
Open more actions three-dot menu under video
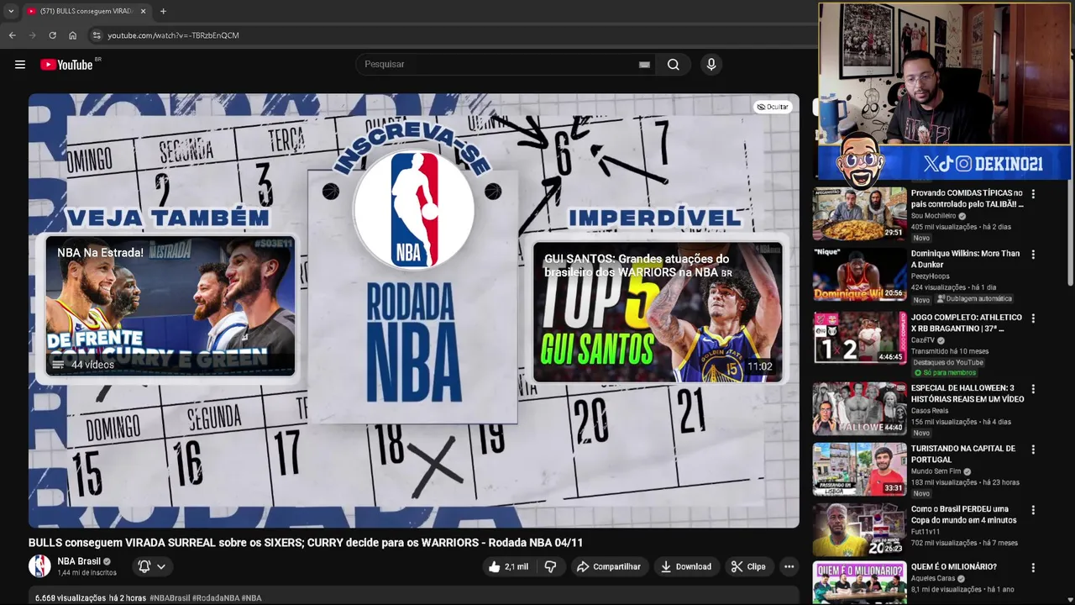(x=789, y=566)
